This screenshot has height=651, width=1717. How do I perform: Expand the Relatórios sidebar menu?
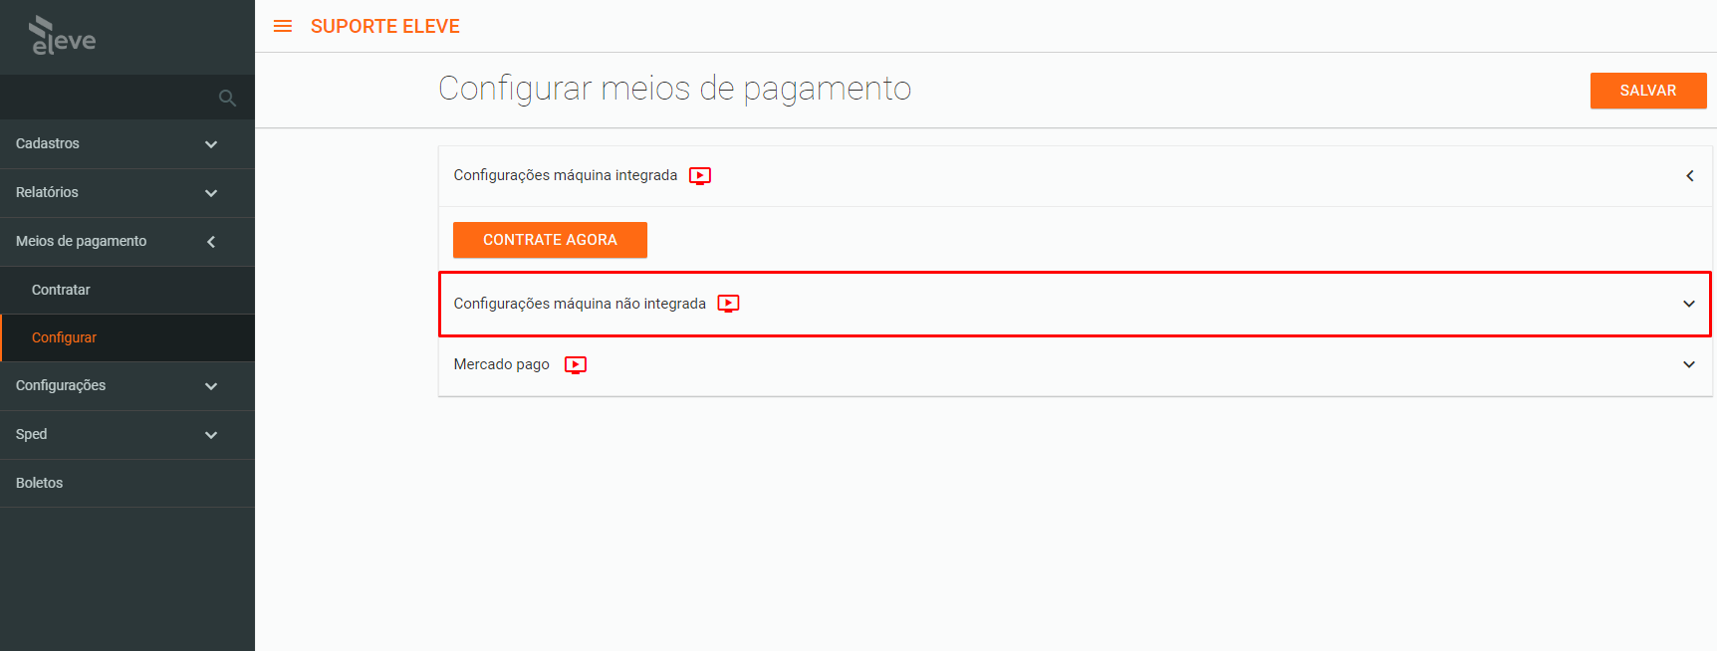point(127,193)
